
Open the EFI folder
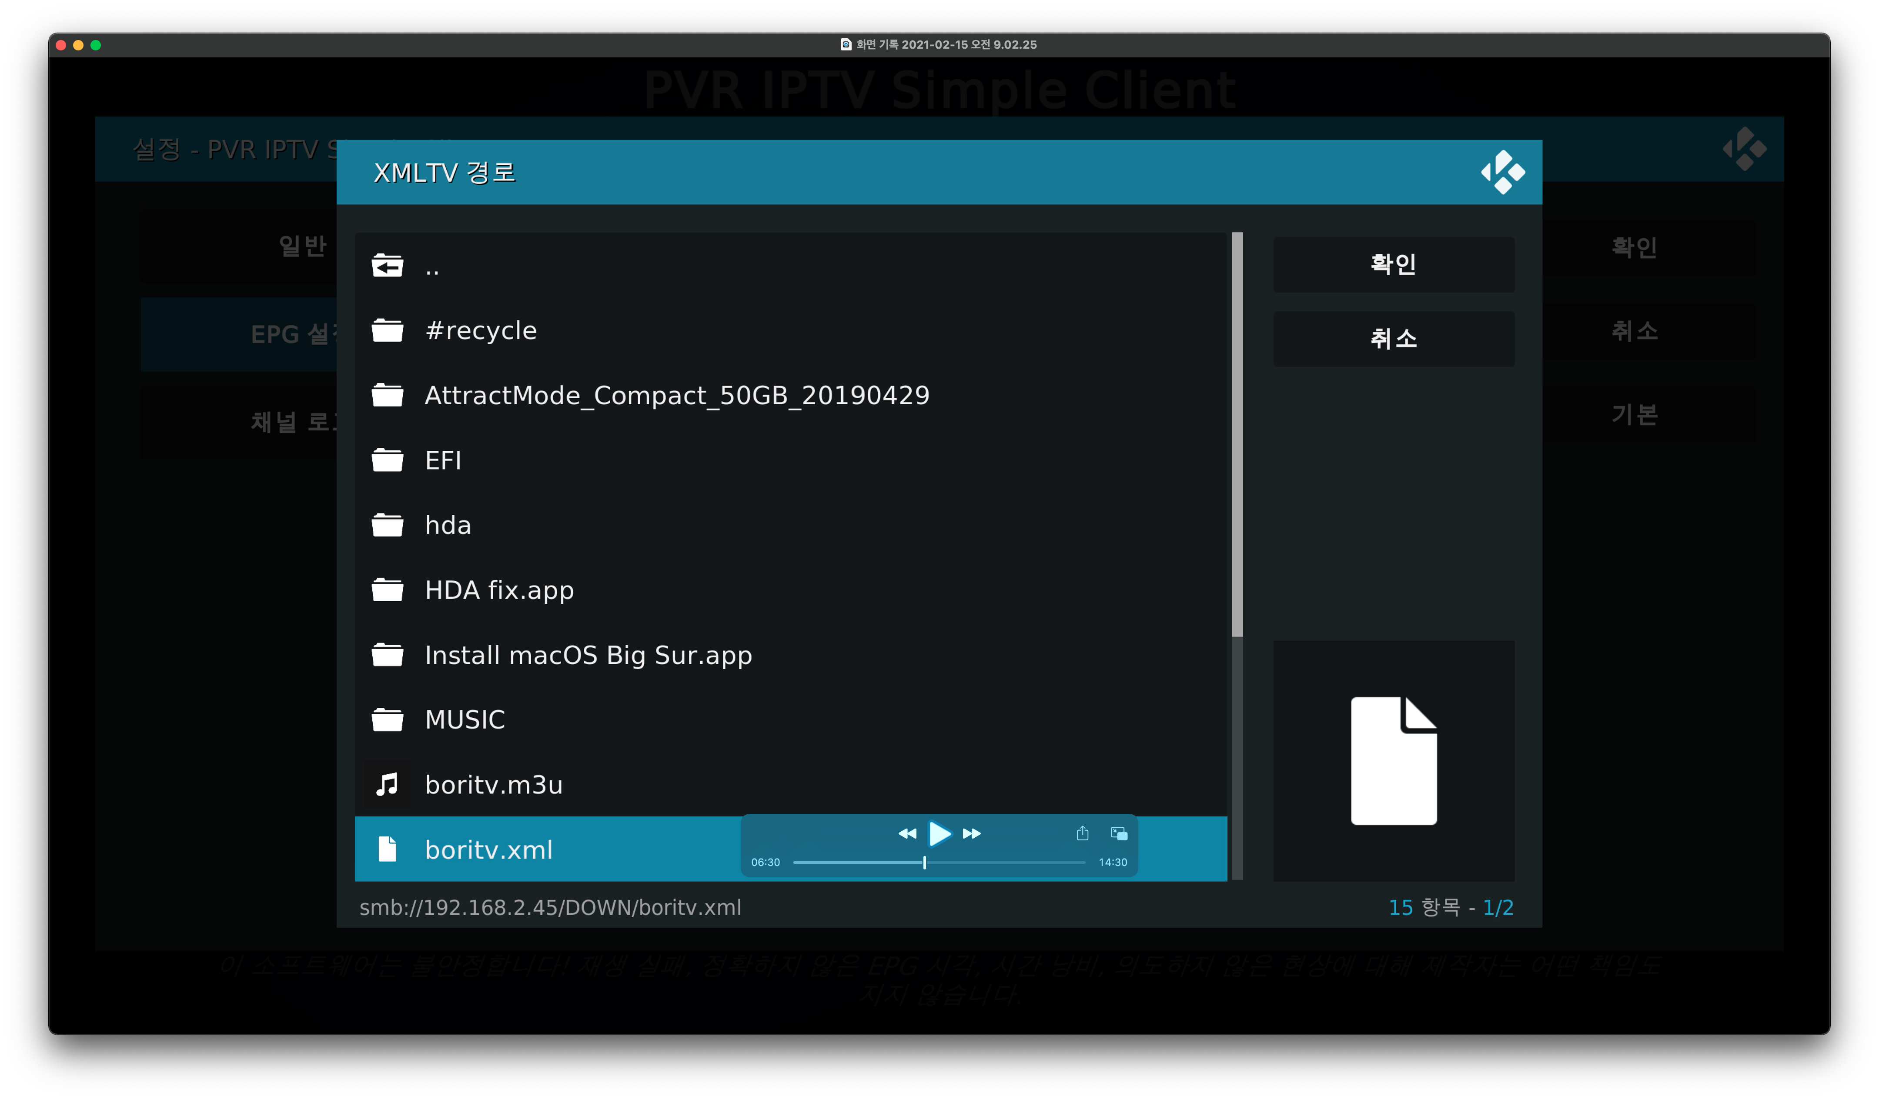[x=443, y=460]
